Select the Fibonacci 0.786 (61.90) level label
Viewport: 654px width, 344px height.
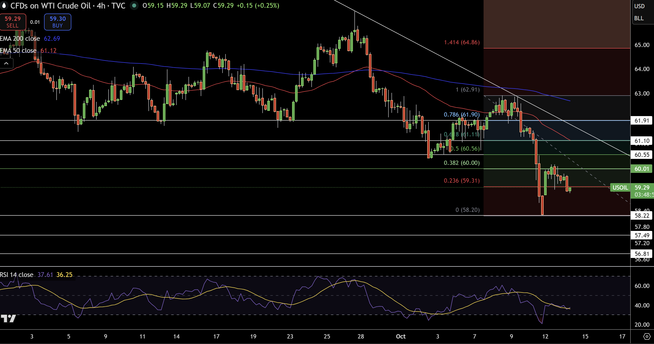point(462,114)
